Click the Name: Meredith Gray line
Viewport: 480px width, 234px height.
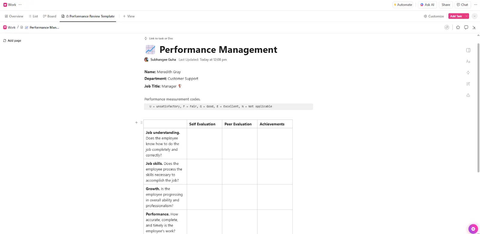click(163, 72)
